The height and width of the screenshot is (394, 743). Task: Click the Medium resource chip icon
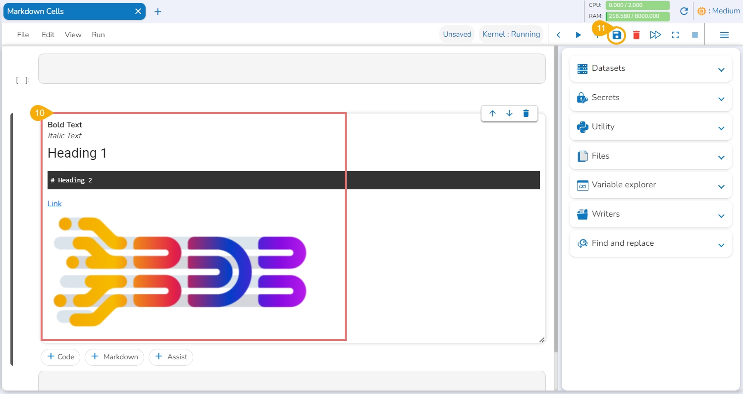pos(701,11)
